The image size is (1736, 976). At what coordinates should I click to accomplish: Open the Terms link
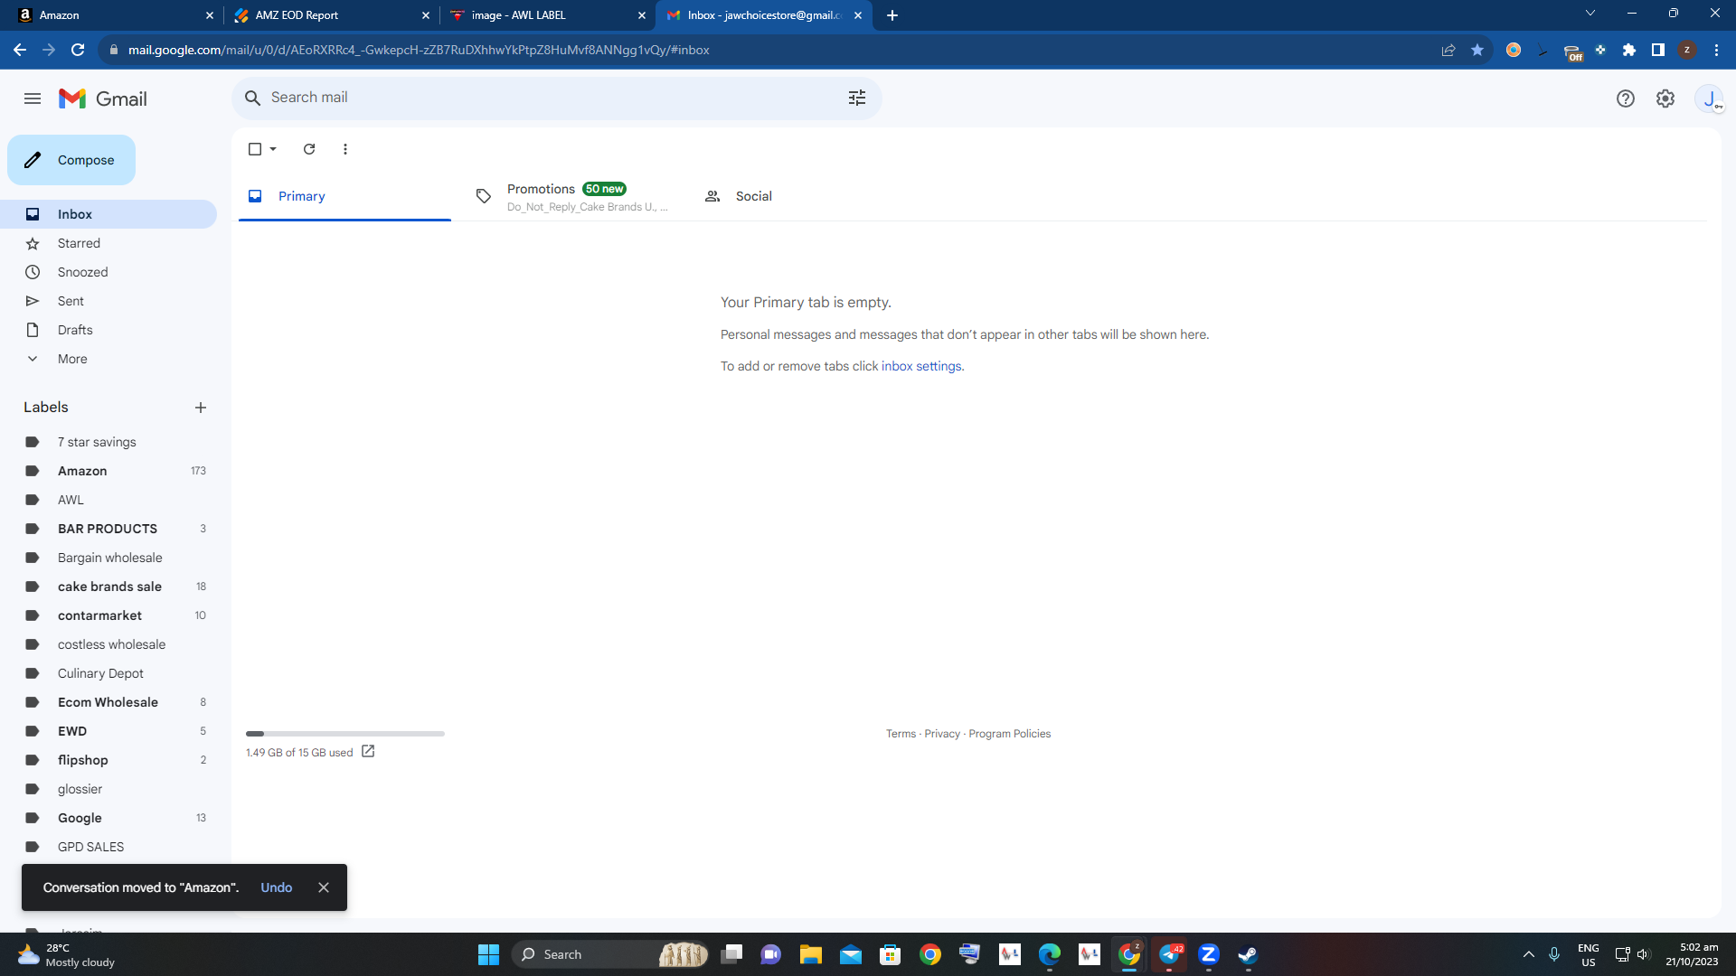[901, 734]
